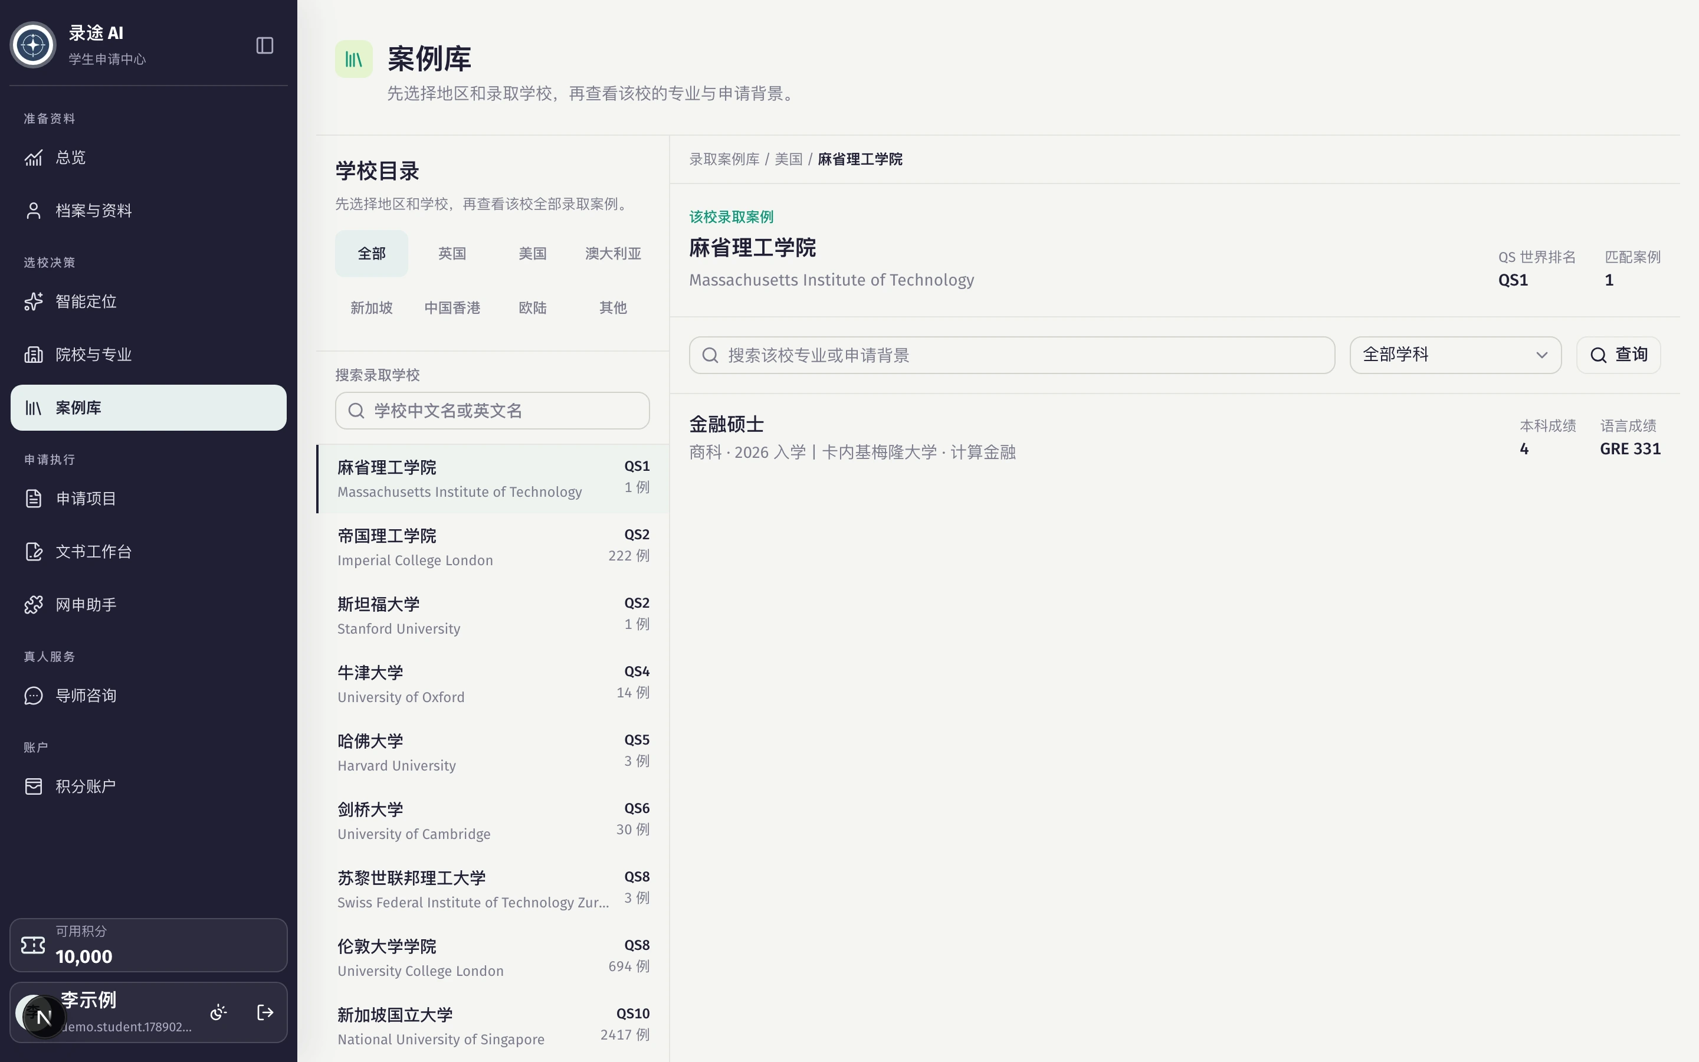Select the 澳大利亚 region tab
This screenshot has height=1062, width=1699.
coord(613,254)
